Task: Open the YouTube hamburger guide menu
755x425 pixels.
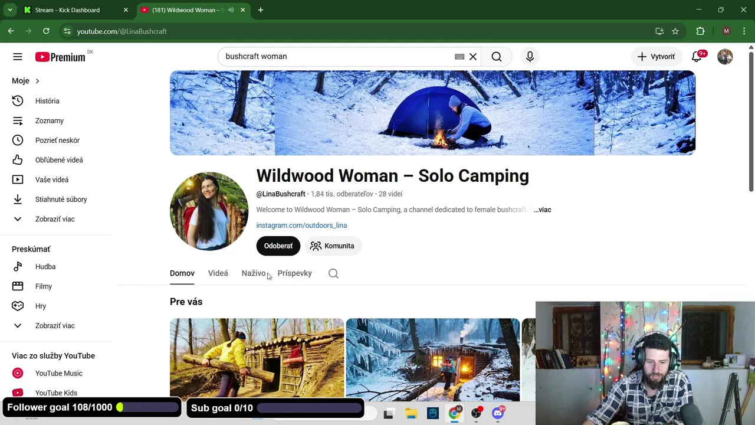Action: click(x=18, y=57)
